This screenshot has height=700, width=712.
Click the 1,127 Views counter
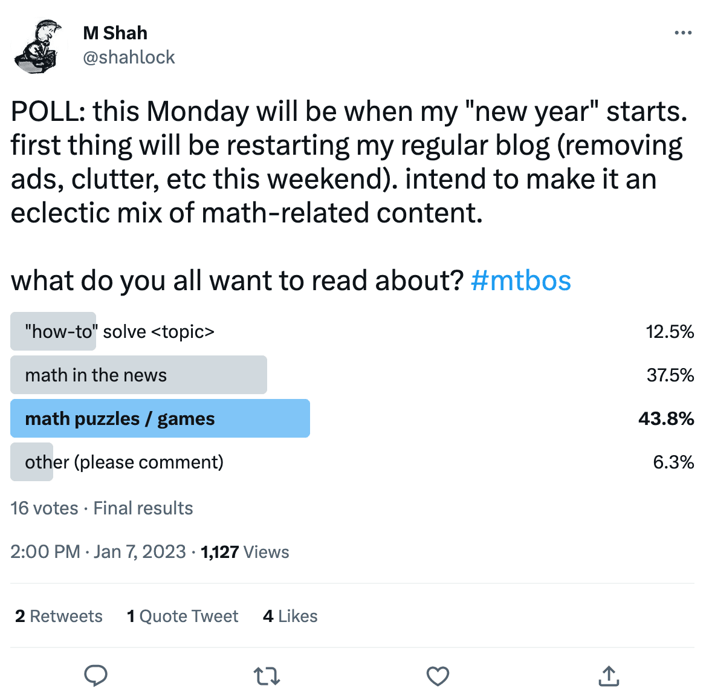(x=244, y=552)
